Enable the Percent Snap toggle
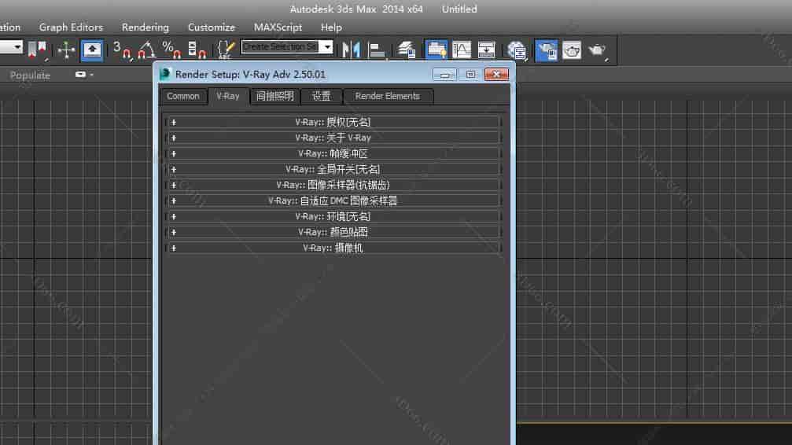792x445 pixels. click(x=171, y=50)
